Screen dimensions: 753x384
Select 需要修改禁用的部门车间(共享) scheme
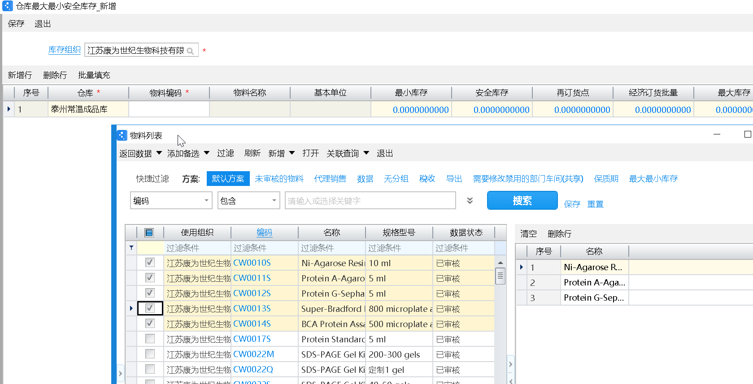coord(528,178)
